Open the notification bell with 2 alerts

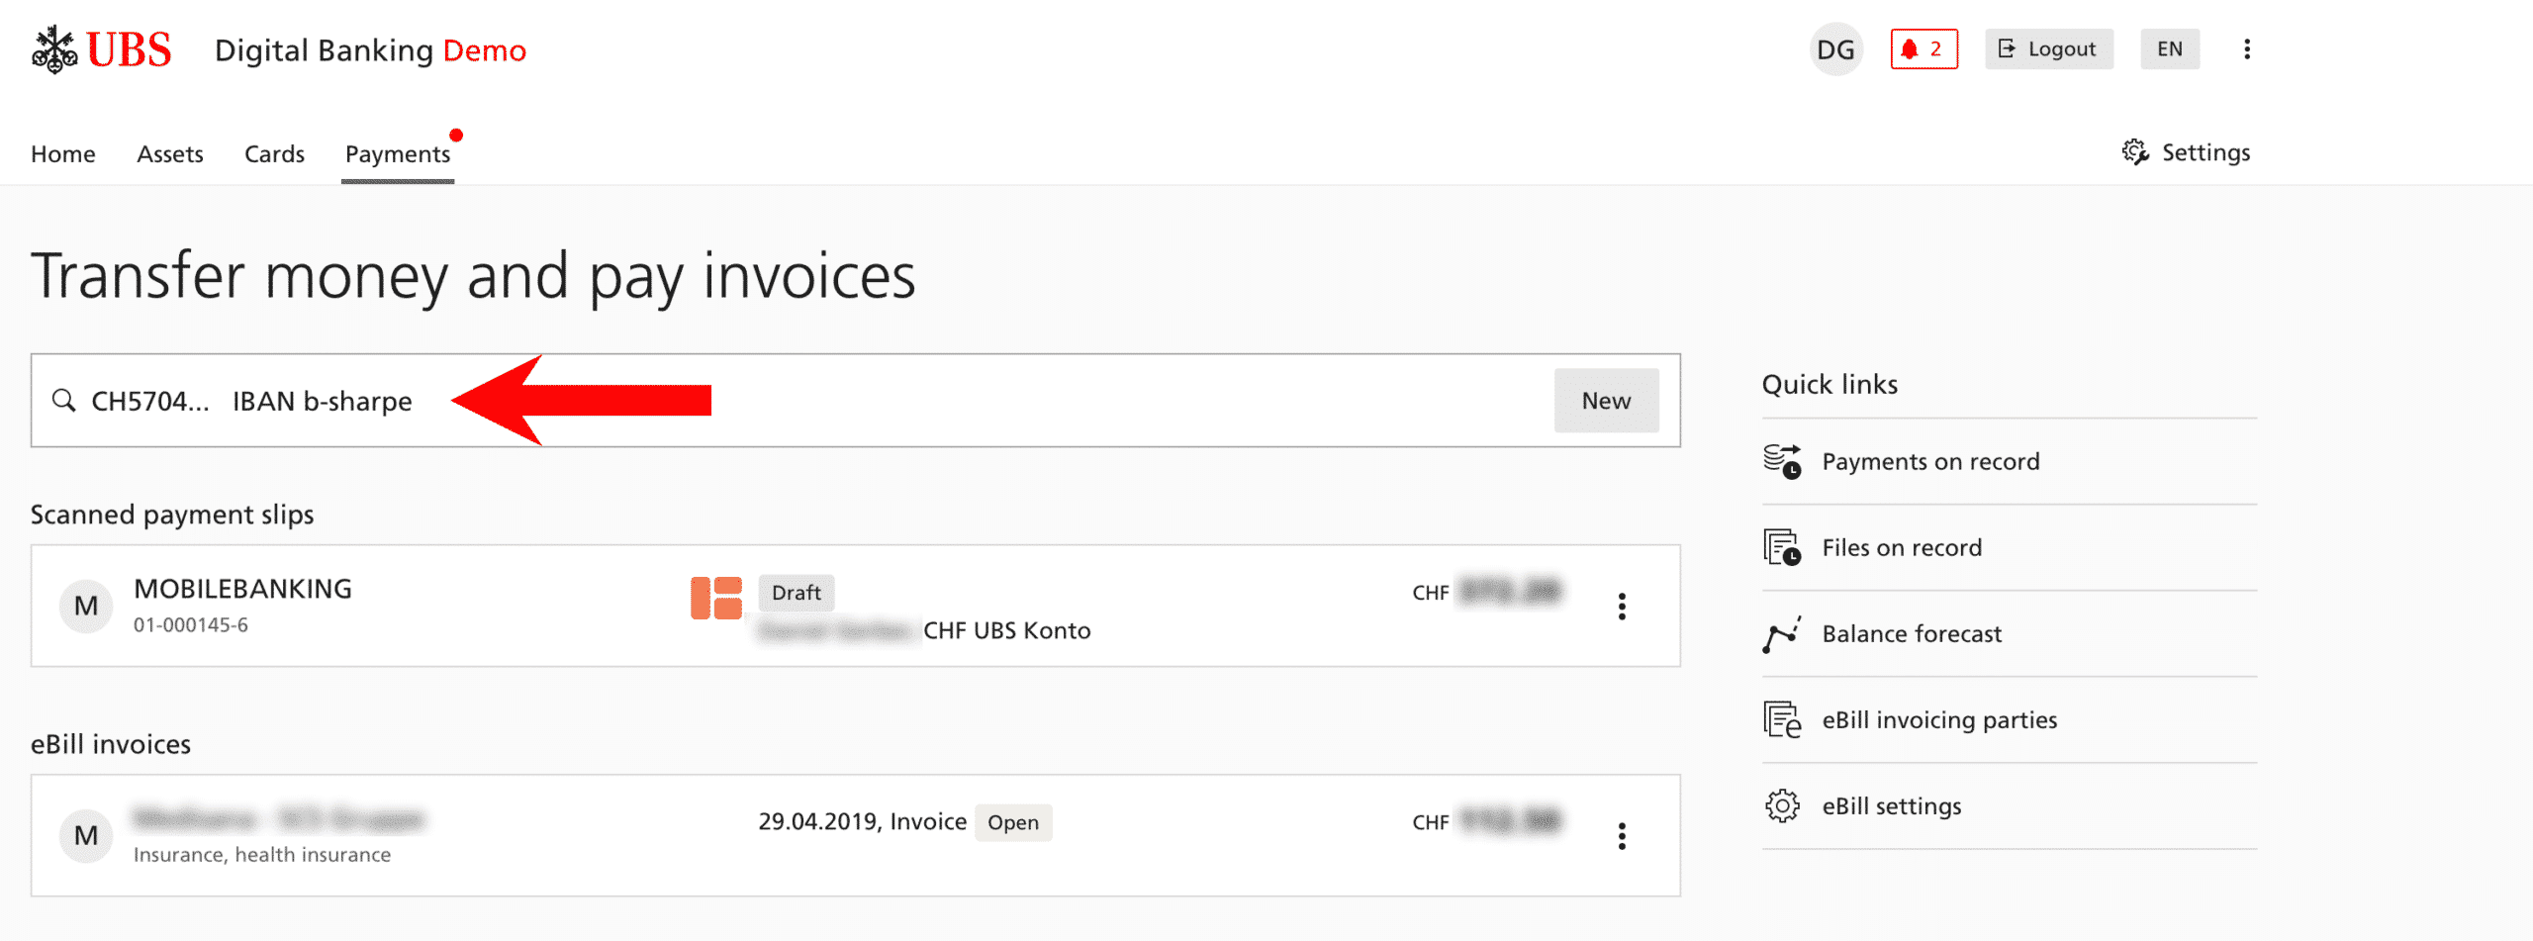coord(1923,49)
